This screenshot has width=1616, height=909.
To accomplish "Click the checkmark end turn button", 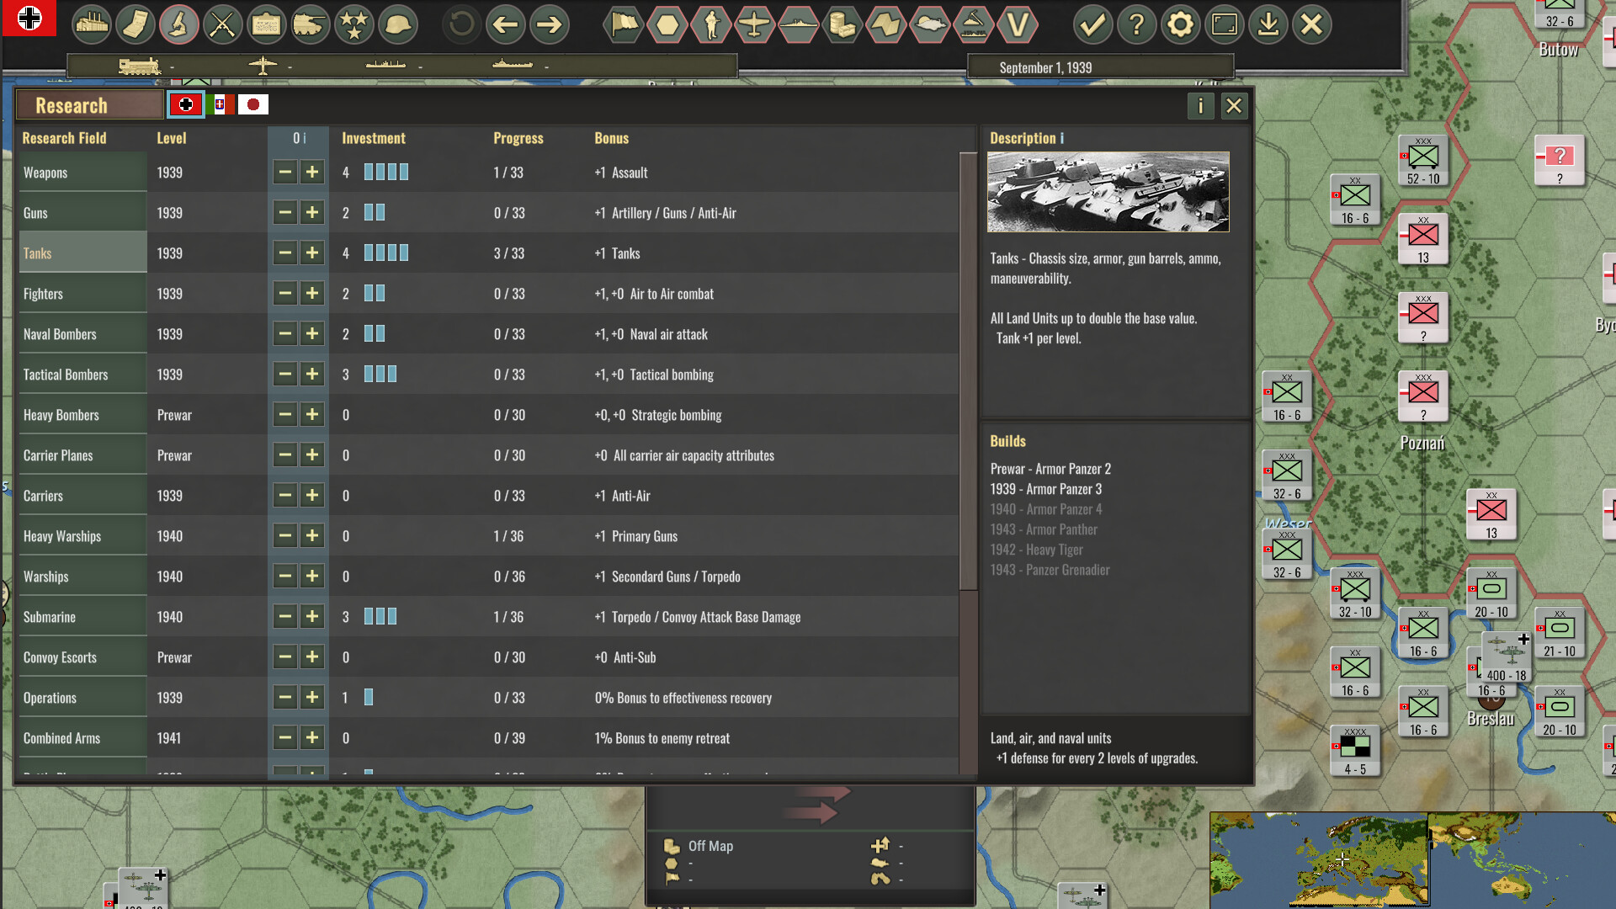I will click(x=1093, y=24).
